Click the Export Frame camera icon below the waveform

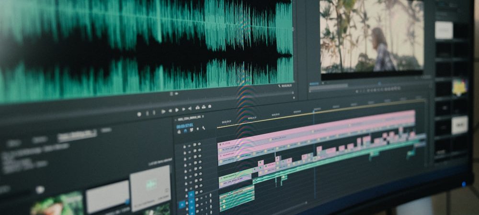click(x=210, y=106)
